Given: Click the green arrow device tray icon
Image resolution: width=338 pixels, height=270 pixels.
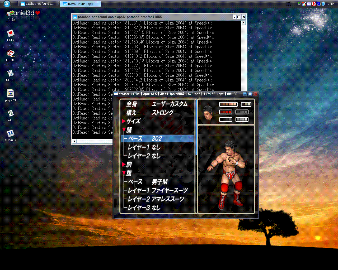Looking at the screenshot, I should (299, 4).
